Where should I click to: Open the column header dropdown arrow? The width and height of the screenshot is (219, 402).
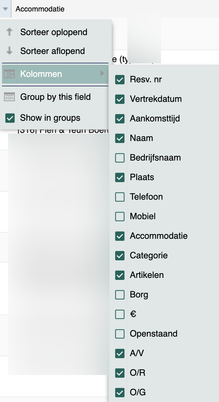pos(5,9)
